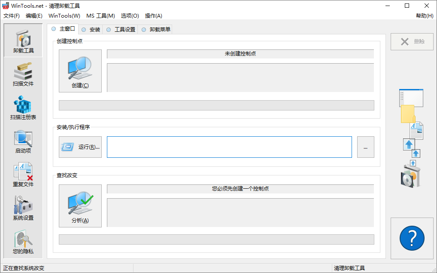Open the 扫描注册表 scanner

(x=22, y=107)
